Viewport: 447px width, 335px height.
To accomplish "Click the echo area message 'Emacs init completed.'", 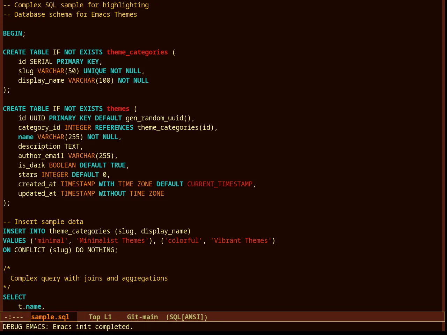I will coord(93,327).
